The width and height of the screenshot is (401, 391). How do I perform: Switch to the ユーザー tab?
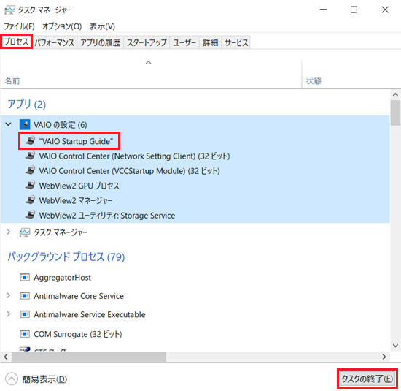(184, 42)
